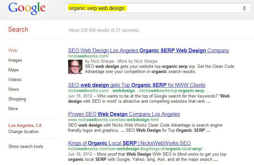
Task: Select the Web search category
Action: 13,50
